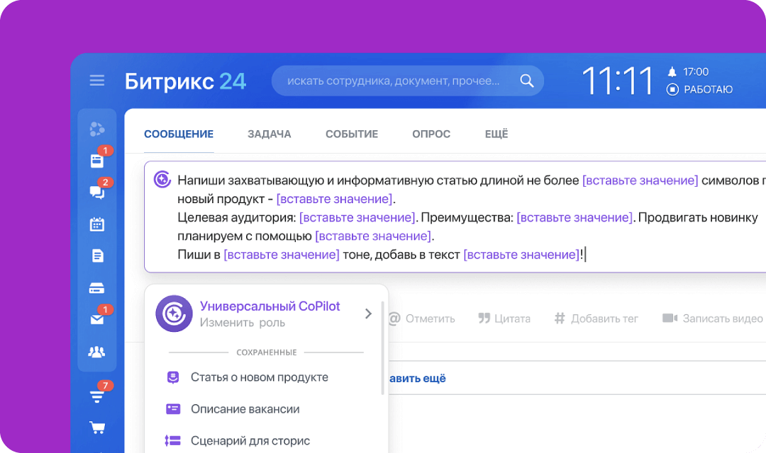Expand the CoPilot role chevron arrow
This screenshot has height=453, width=766.
click(368, 314)
